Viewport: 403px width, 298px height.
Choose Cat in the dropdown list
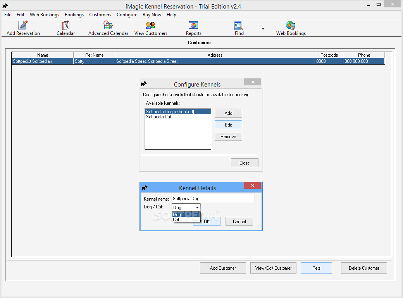click(x=186, y=220)
